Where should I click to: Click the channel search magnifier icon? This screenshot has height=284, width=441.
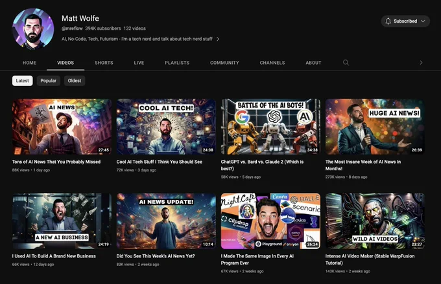pos(346,63)
